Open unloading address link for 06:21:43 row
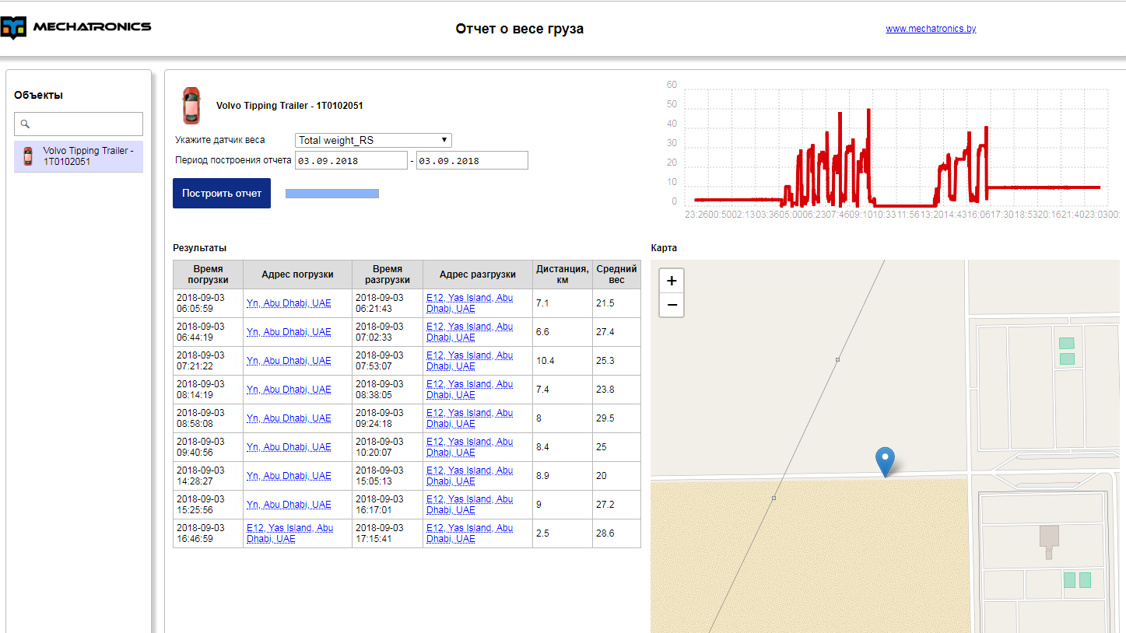Image resolution: width=1126 pixels, height=633 pixels. (x=469, y=303)
